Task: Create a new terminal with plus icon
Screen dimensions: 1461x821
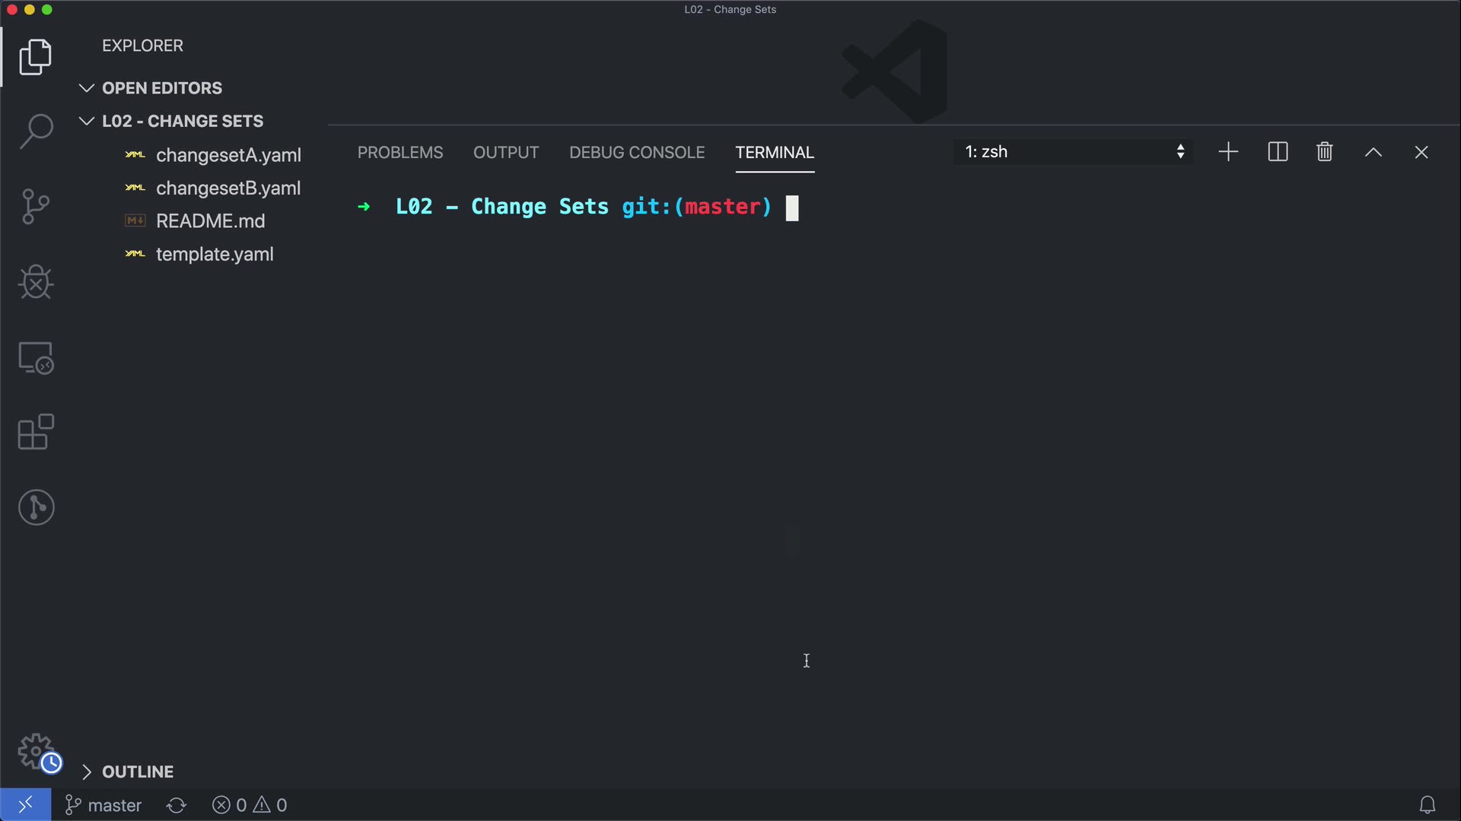Action: tap(1228, 152)
